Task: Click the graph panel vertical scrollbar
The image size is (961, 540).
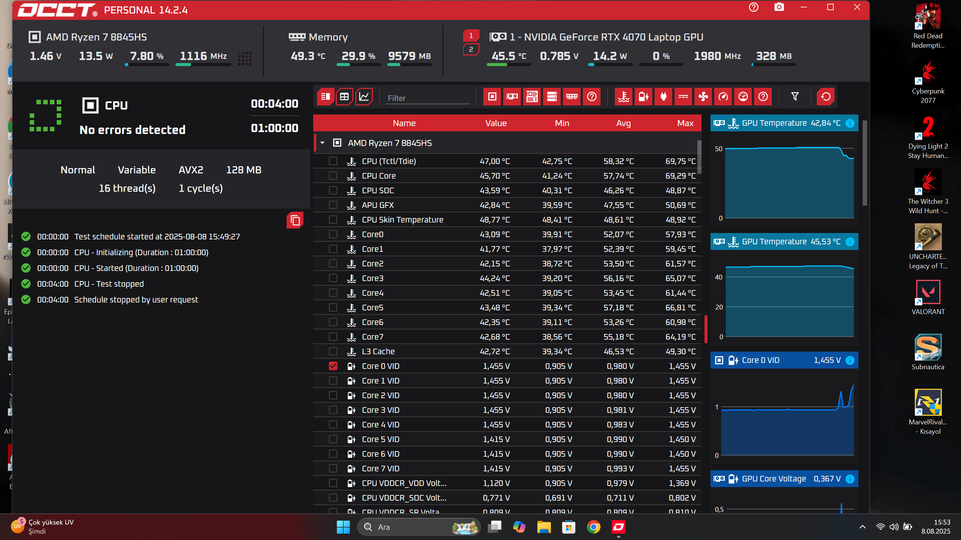Action: click(865, 163)
